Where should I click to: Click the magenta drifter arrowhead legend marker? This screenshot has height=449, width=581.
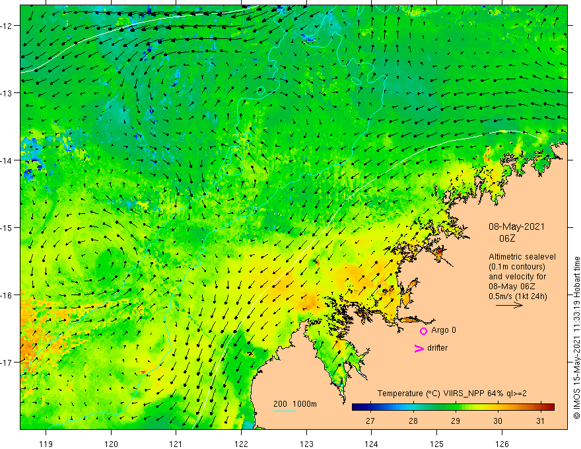click(x=419, y=348)
